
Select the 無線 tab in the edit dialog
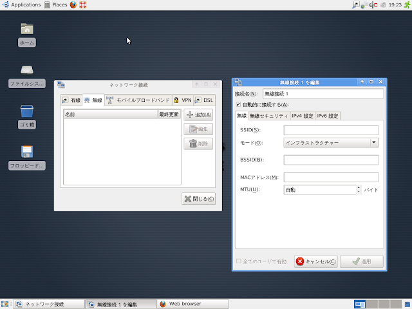(x=241, y=115)
